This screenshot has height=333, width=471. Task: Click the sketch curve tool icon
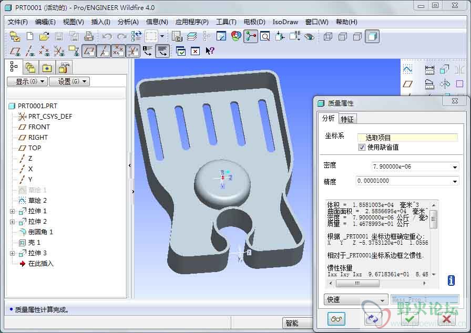[407, 69]
